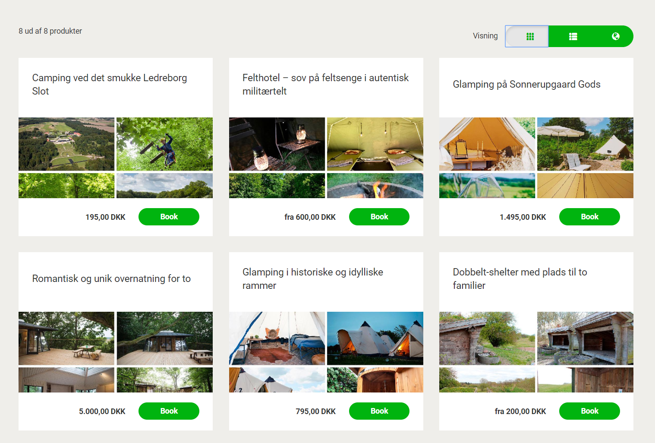Image resolution: width=655 pixels, height=443 pixels.
Task: Open Glamping på Sonnerupgaard Gods title
Action: pyautogui.click(x=526, y=84)
